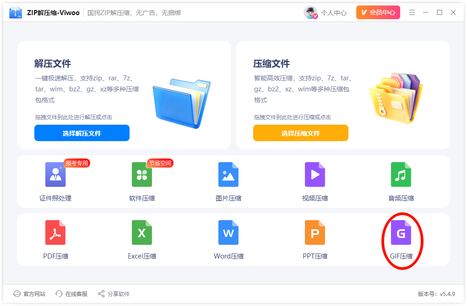The height and width of the screenshot is (306, 467).
Task: Open the 会员中心 member center button
Action: [378, 12]
